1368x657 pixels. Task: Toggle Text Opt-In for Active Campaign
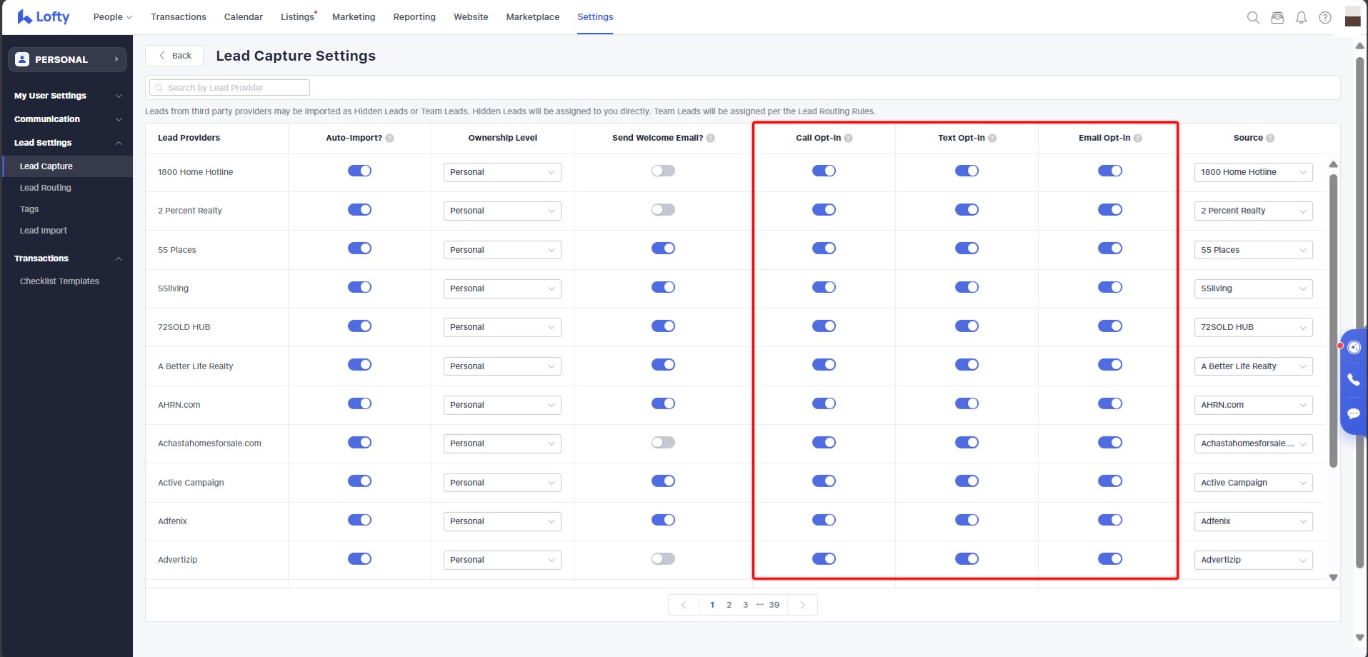[x=967, y=481]
